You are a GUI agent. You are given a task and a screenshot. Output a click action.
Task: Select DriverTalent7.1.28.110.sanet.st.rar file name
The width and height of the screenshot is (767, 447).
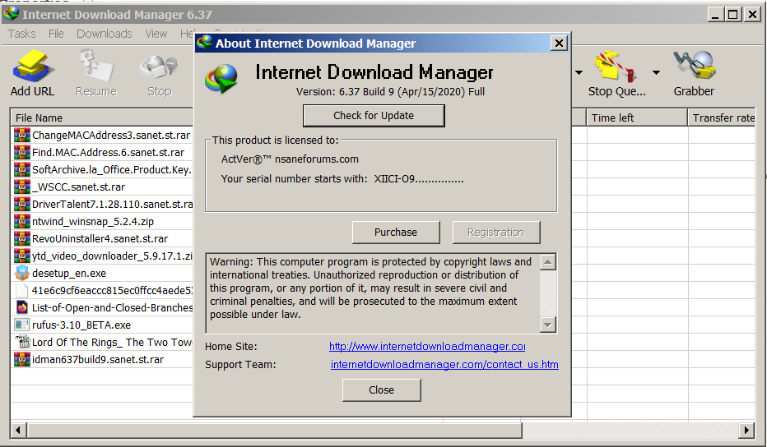click(113, 205)
